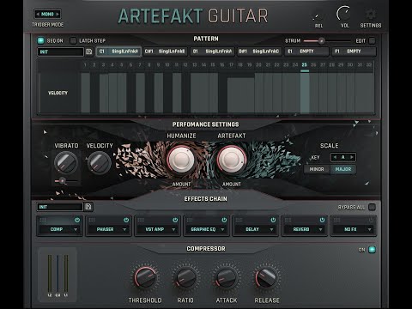Switch scale to MINOR
This screenshot has height=309, width=412.
[317, 169]
